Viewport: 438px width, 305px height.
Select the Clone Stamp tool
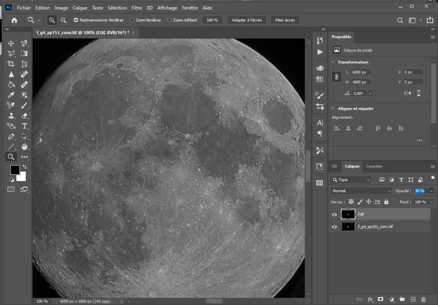[11, 116]
